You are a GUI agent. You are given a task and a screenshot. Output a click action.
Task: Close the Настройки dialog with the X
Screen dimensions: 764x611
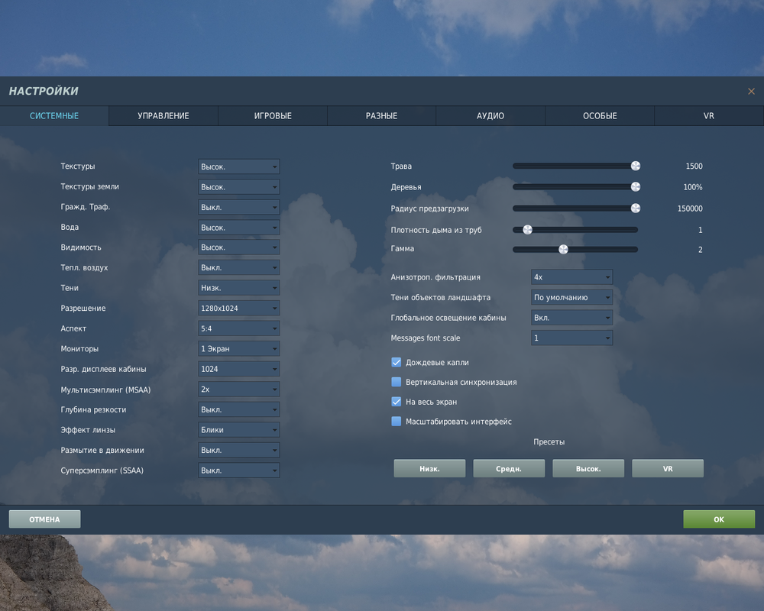pos(751,91)
